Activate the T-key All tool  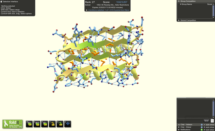pyautogui.click(x=45, y=124)
